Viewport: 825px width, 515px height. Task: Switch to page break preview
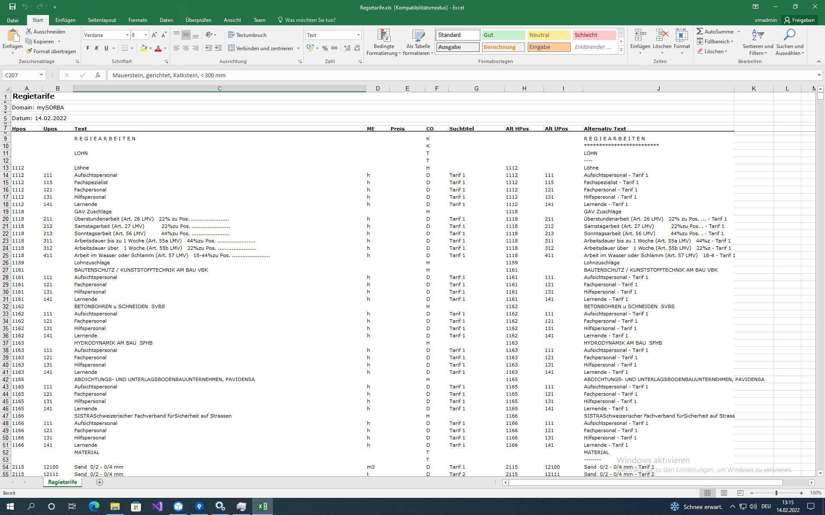point(740,493)
